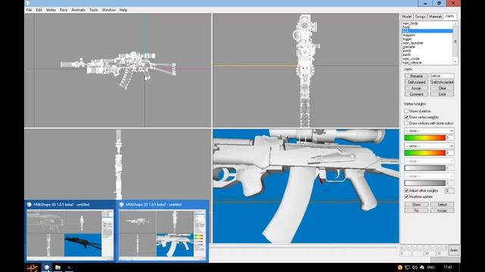Screen dimensions: 485x272
Task: Enable the Show skeleton checkbox
Action: (406, 111)
